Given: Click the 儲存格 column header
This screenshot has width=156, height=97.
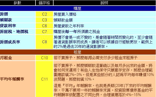Looking at the screenshot, I should 44,3.
